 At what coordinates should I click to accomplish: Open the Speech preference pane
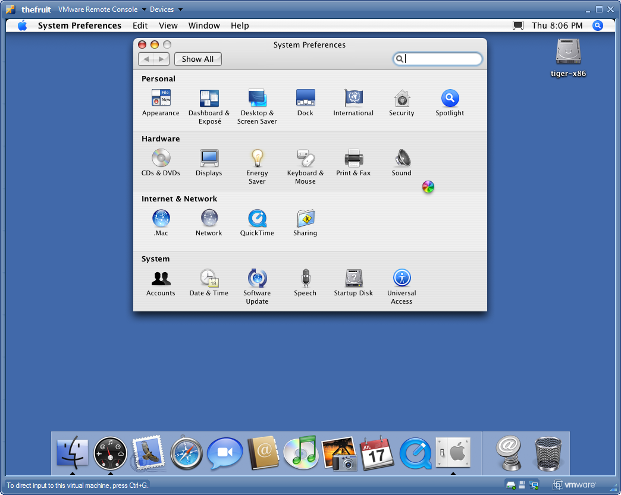[x=305, y=282]
